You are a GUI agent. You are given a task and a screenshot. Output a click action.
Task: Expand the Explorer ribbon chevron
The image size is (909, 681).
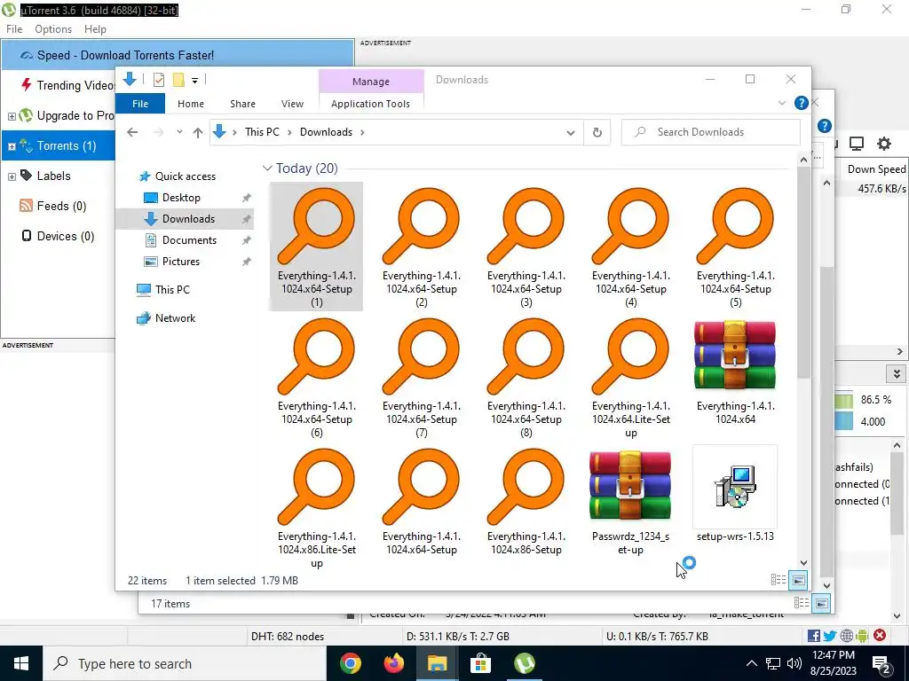[782, 103]
